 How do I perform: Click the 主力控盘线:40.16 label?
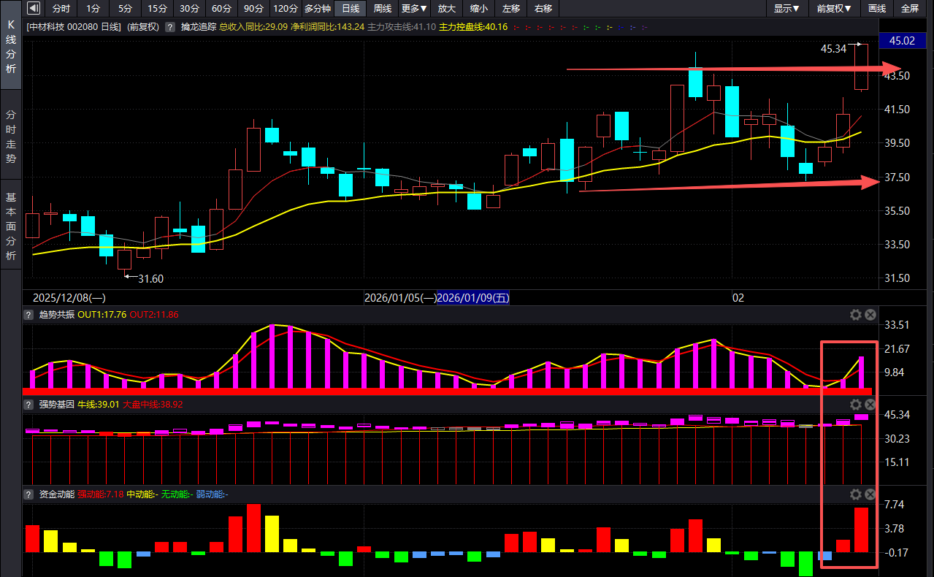[x=473, y=27]
